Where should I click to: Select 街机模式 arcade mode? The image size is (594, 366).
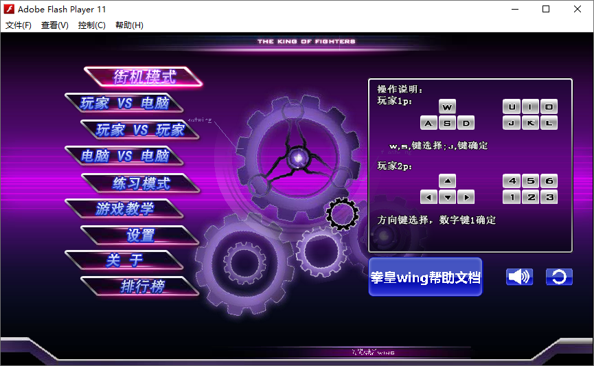(x=144, y=77)
